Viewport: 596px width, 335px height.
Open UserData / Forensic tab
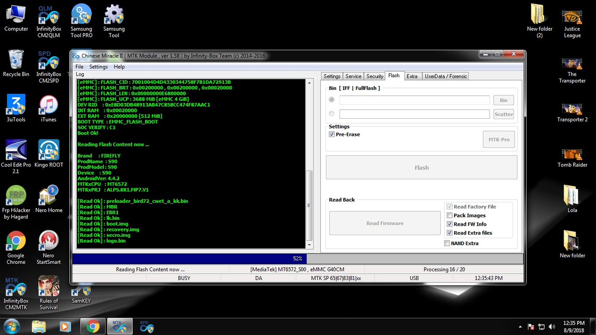[446, 76]
